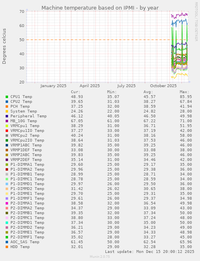Select the 'P2-DIMMF1 Temp' legend label
This screenshot has height=261, width=200.
point(27,237)
